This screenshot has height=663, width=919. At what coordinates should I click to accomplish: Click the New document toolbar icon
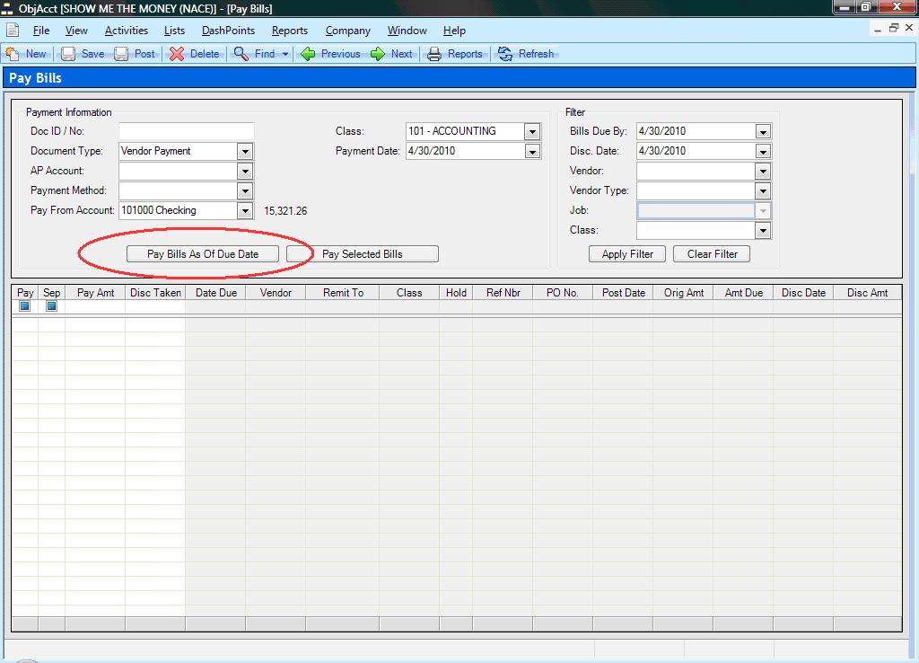pyautogui.click(x=13, y=54)
